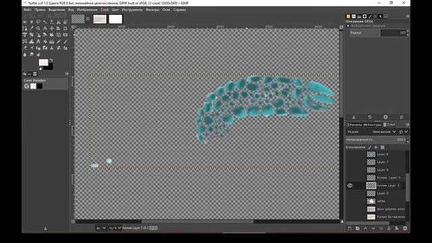Switch to the Слои tab
Viewport: 432px width, 243px height.
click(389, 124)
